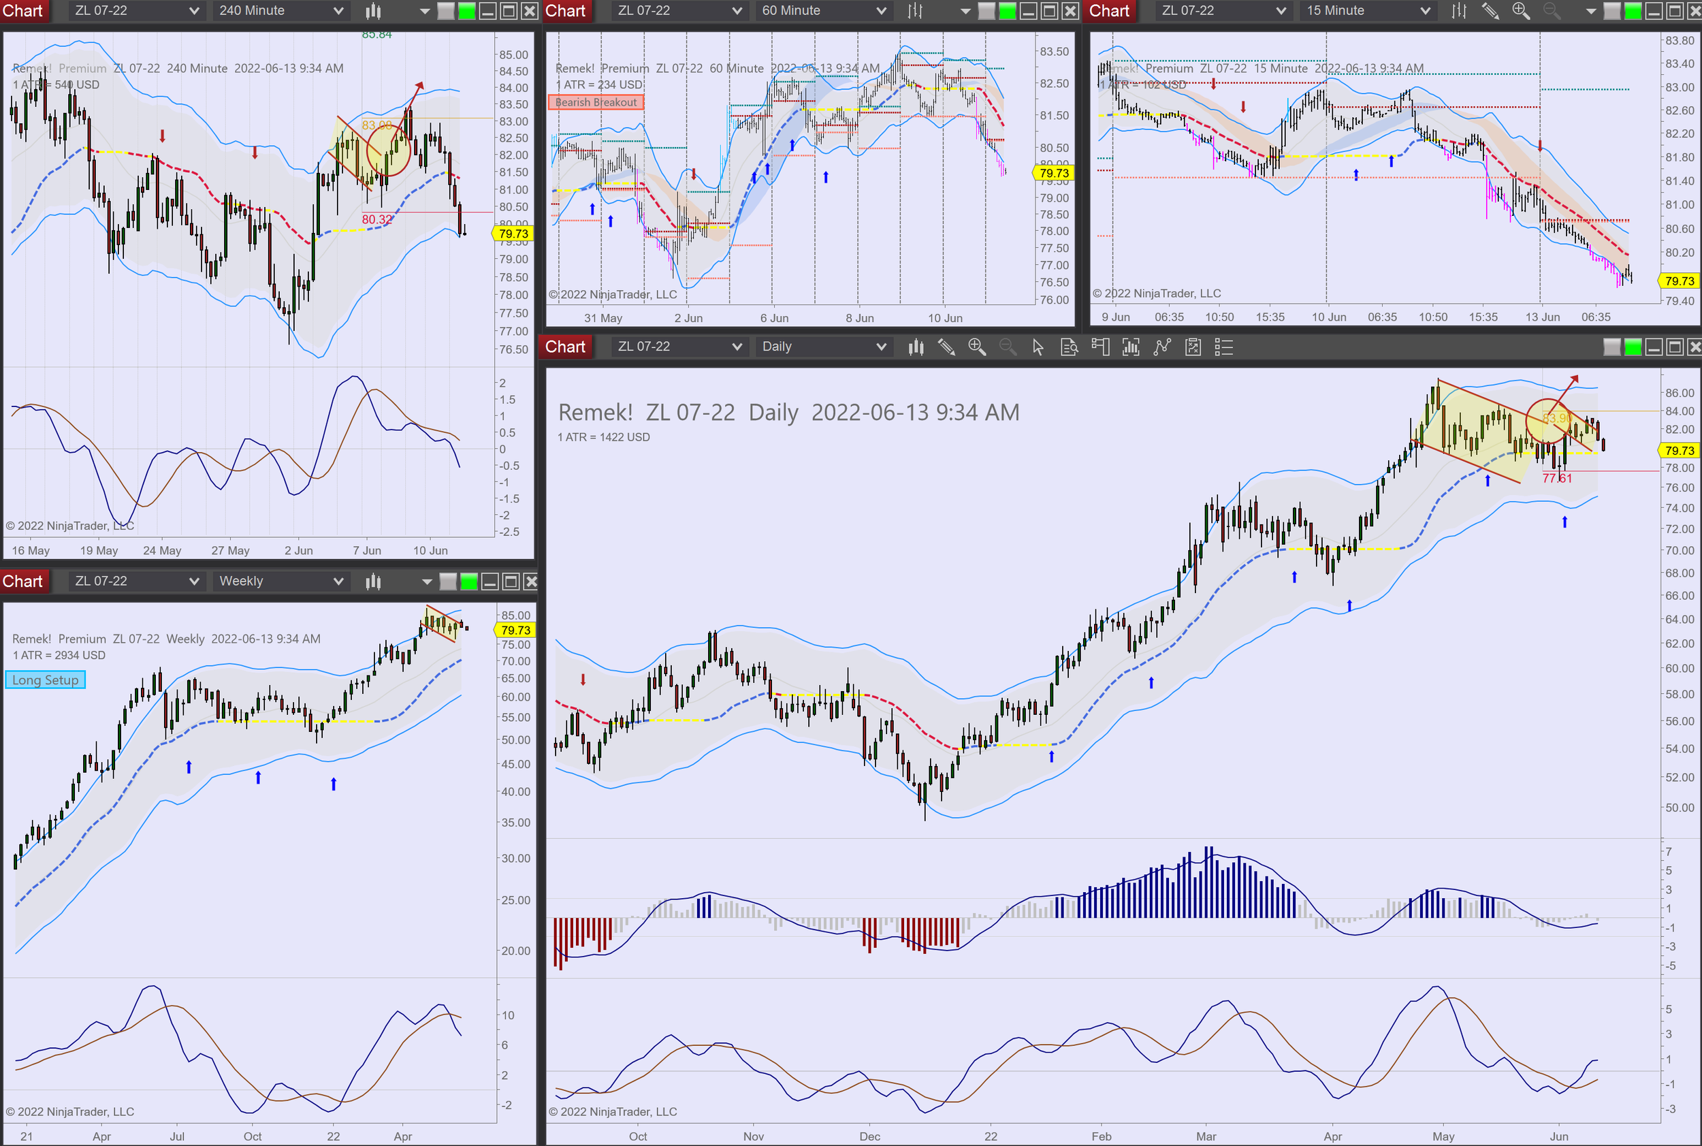Viewport: 1702px width, 1146px height.
Task: Select the cursor pointer tool in Daily chart
Action: (1038, 347)
